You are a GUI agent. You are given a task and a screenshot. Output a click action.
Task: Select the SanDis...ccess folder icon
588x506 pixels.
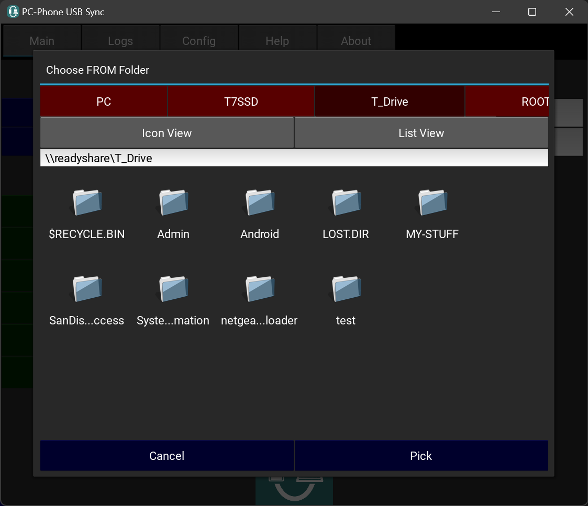click(x=87, y=289)
